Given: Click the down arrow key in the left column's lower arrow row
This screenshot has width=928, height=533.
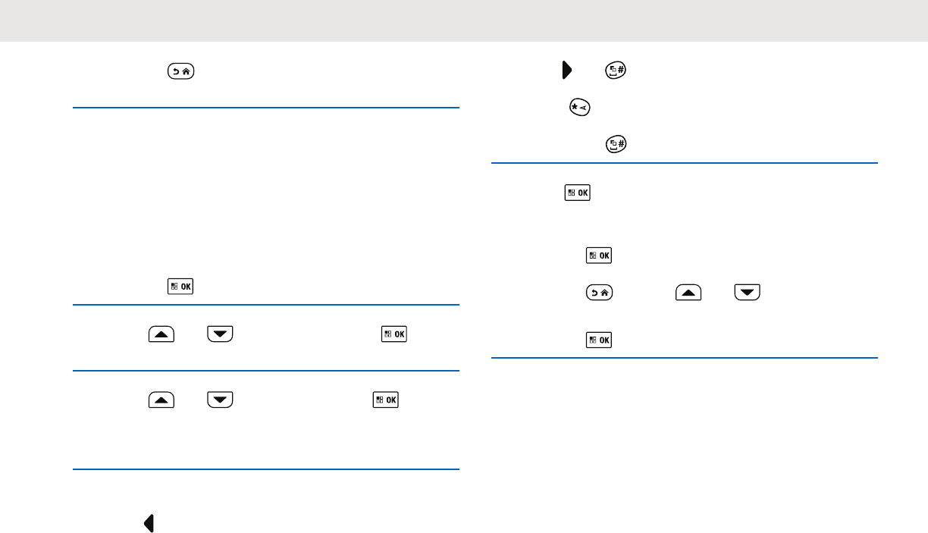Looking at the screenshot, I should [x=220, y=399].
